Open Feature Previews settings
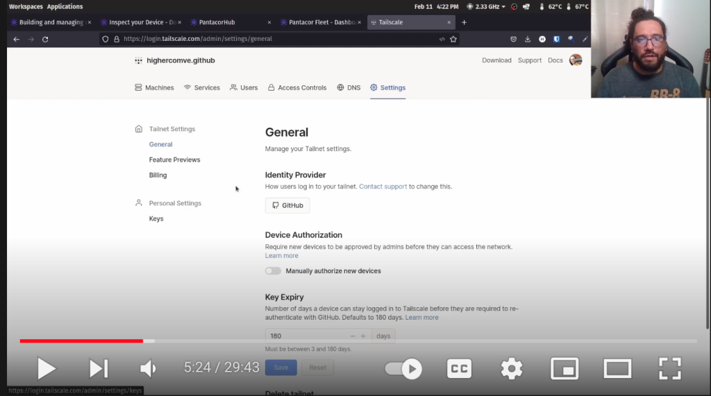This screenshot has width=711, height=396. [x=174, y=160]
